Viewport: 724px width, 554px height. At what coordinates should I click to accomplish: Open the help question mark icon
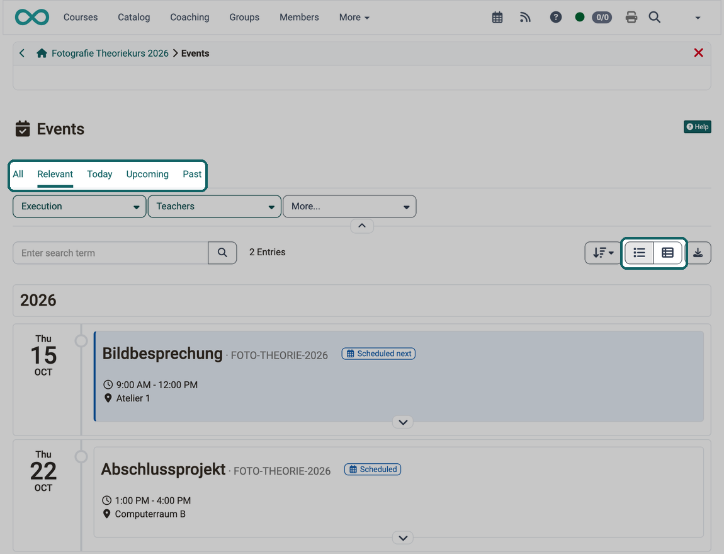[x=556, y=17]
